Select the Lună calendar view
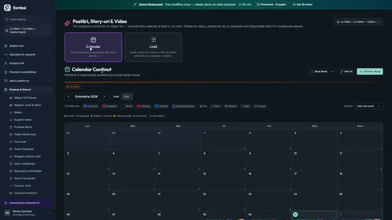This screenshot has height=220, width=392. click(116, 97)
